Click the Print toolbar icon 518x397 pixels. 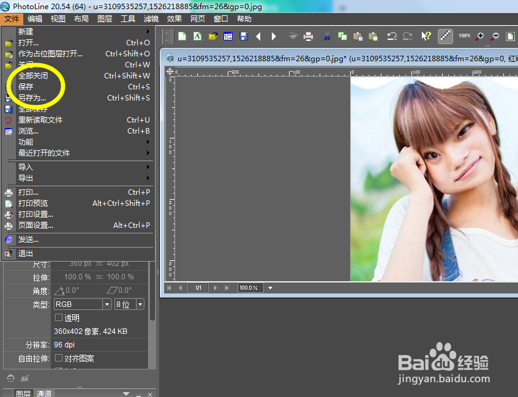[x=308, y=36]
